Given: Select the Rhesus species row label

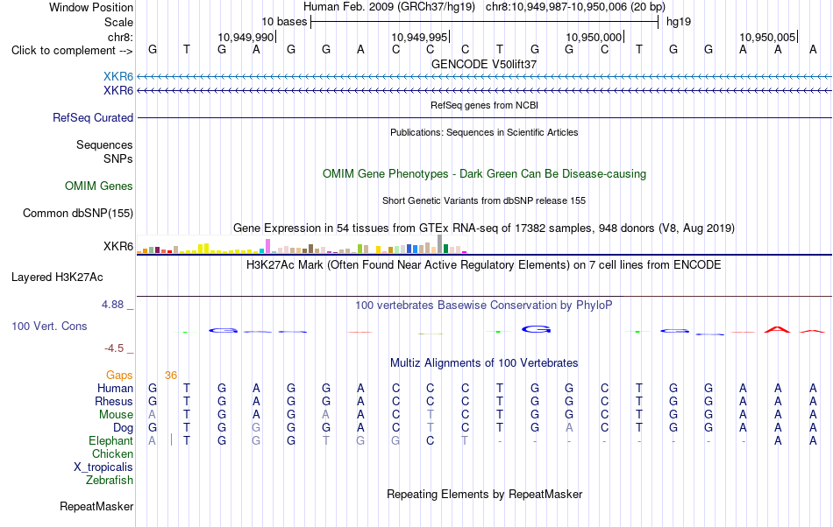Looking at the screenshot, I should tap(114, 401).
